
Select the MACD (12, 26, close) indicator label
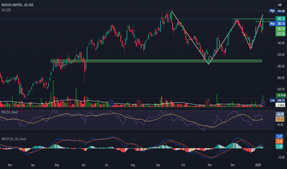tap(14, 139)
